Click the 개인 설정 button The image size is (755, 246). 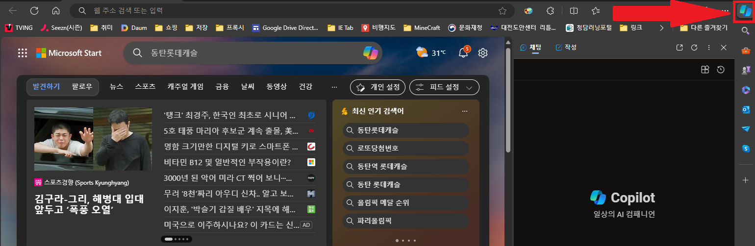(377, 87)
